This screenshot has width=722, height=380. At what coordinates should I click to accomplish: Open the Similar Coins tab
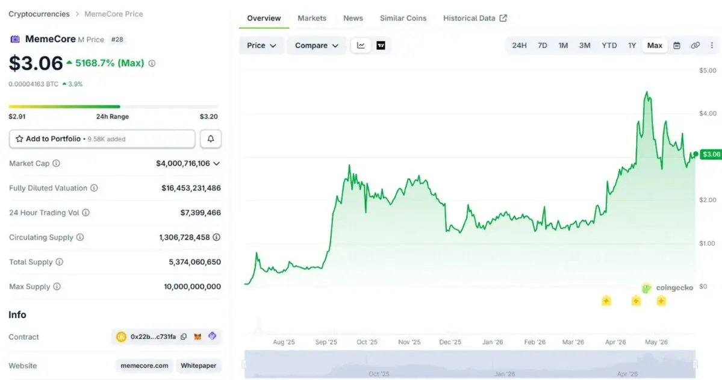[x=403, y=19]
